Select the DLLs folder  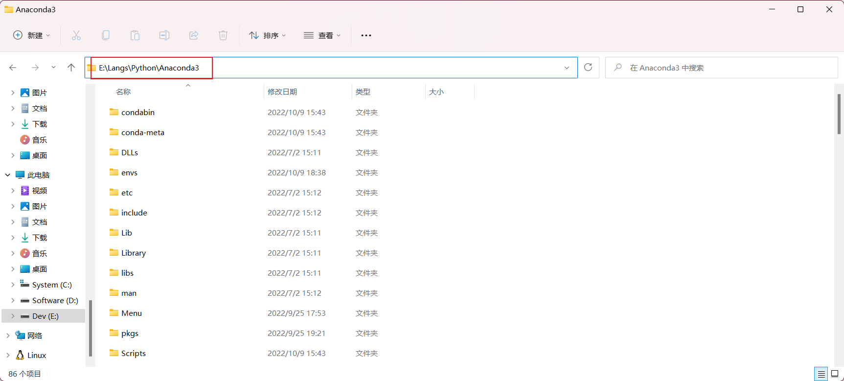[x=130, y=152]
